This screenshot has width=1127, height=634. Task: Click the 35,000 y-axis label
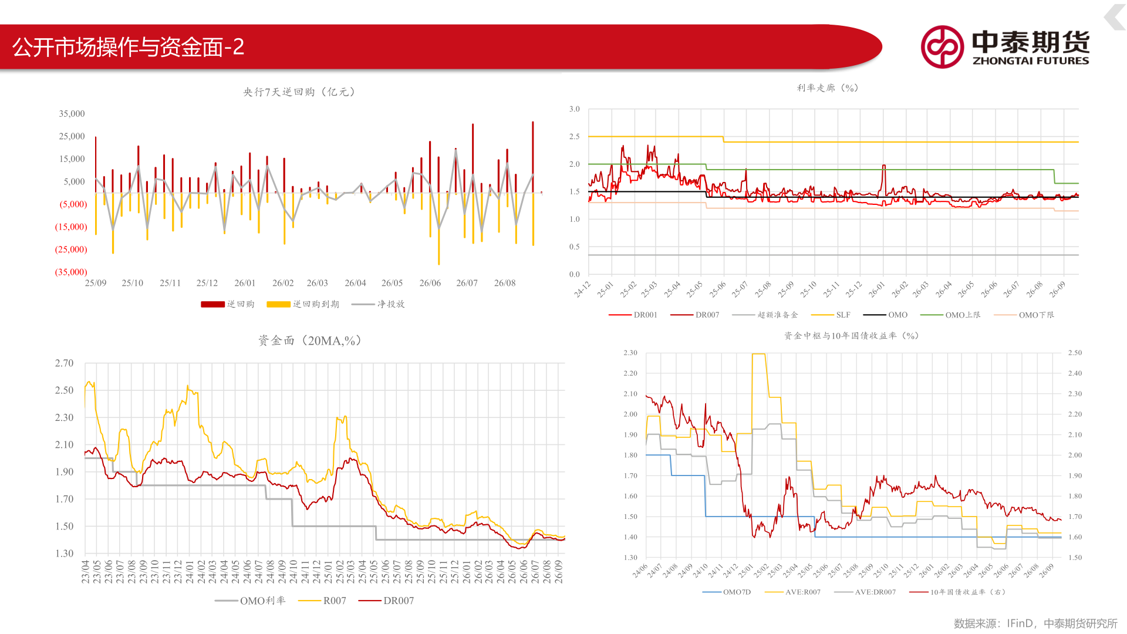tap(72, 114)
